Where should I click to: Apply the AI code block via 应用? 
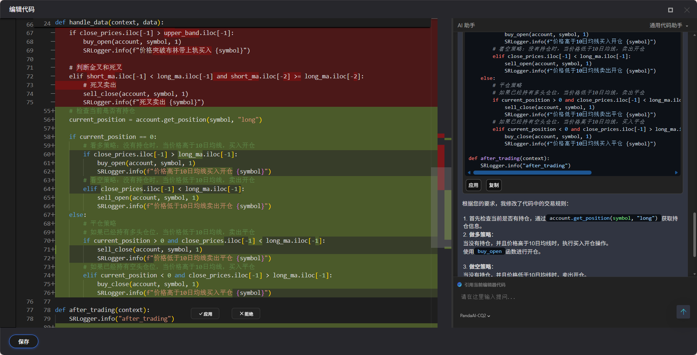pyautogui.click(x=473, y=185)
